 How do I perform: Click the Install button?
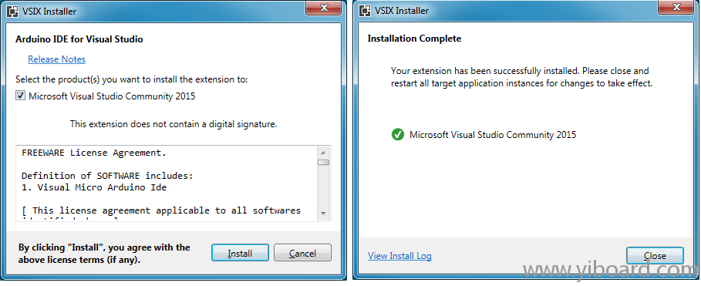click(x=240, y=253)
